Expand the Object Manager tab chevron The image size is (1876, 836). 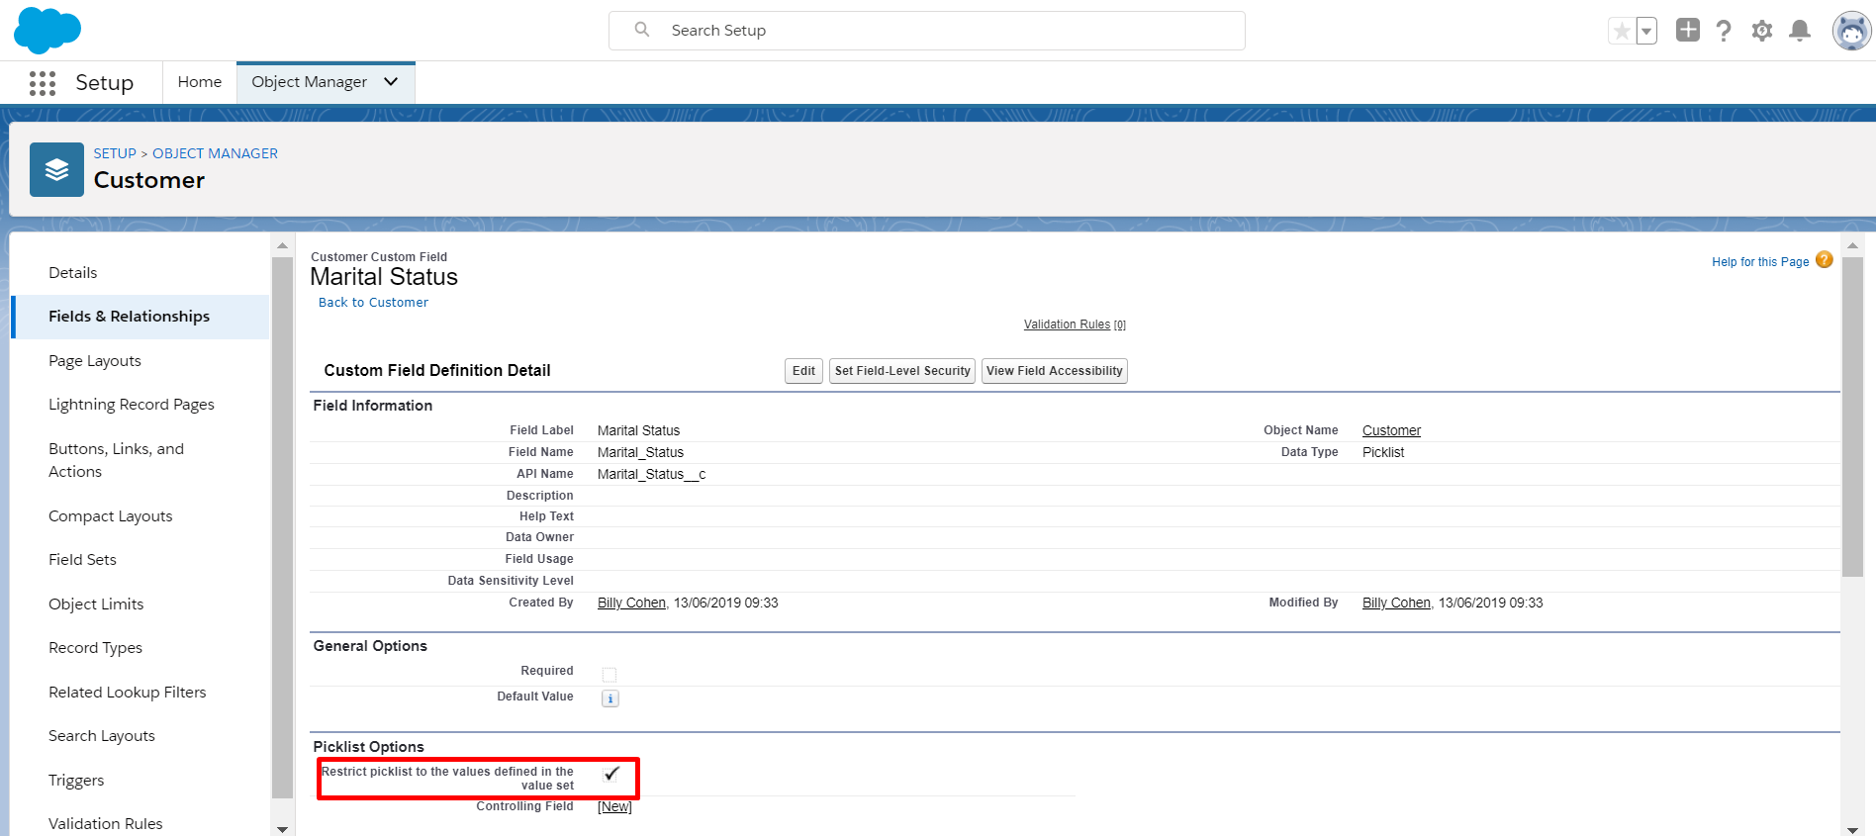pos(391,82)
